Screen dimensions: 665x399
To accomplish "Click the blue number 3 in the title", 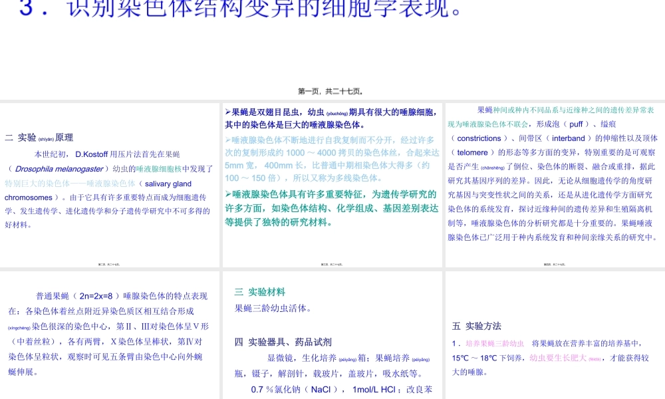I will coord(25,9).
